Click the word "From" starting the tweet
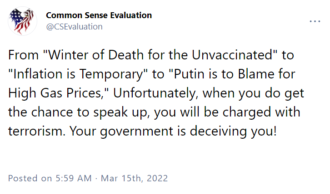Viewport: 330px width, 194px height. [23, 55]
